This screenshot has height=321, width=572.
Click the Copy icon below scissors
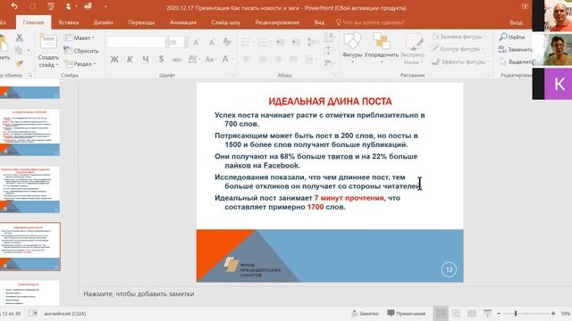click(x=19, y=50)
